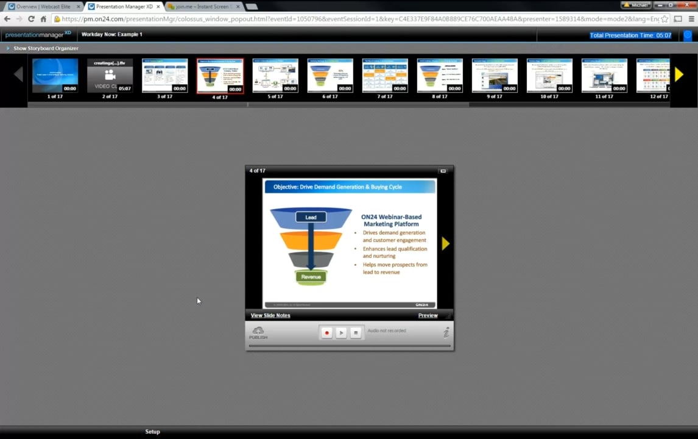The height and width of the screenshot is (439, 698).
Task: Select slide thumbnail 11 of 17
Action: (x=604, y=76)
